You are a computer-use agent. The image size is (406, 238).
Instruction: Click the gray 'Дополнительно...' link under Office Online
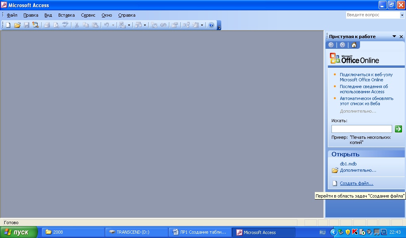358,111
